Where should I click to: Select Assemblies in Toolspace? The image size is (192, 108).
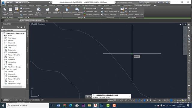point(11,60)
